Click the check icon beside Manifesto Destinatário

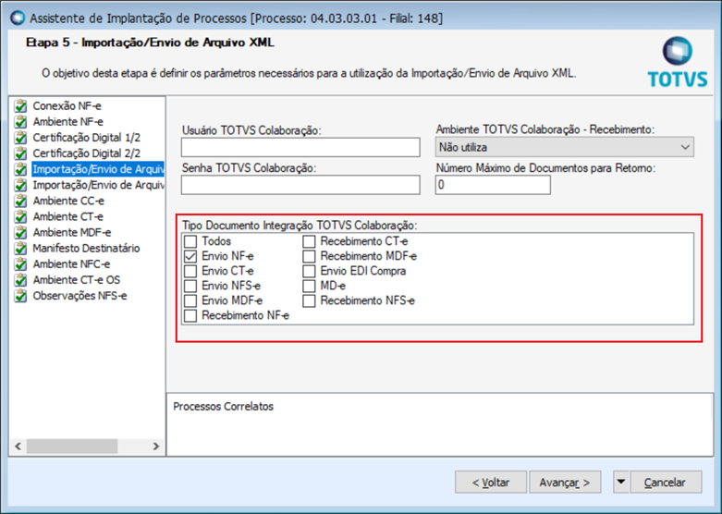tap(21, 248)
